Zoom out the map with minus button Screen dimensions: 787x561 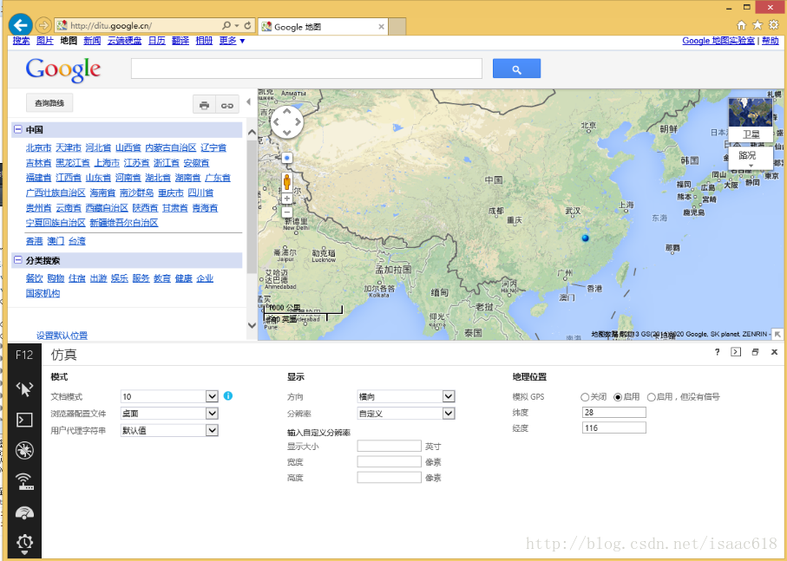[x=287, y=212]
